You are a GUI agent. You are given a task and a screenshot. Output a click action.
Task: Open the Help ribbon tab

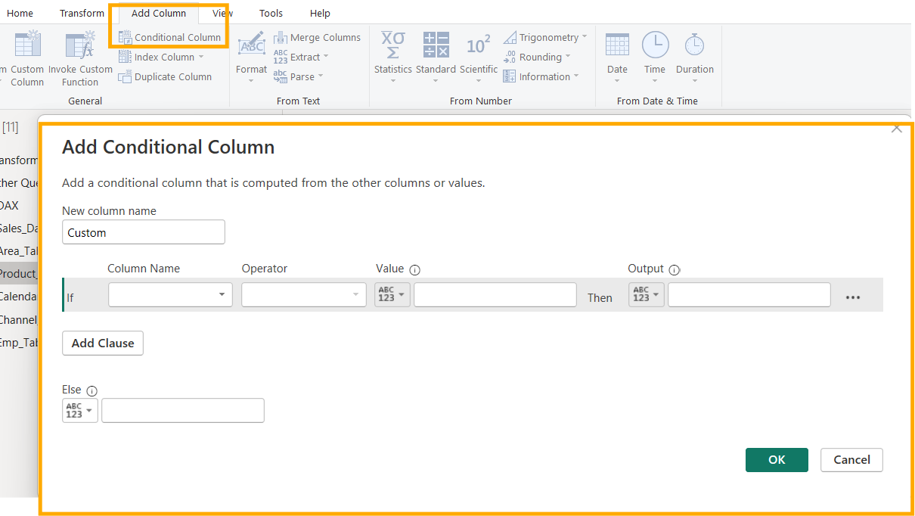[x=320, y=13]
